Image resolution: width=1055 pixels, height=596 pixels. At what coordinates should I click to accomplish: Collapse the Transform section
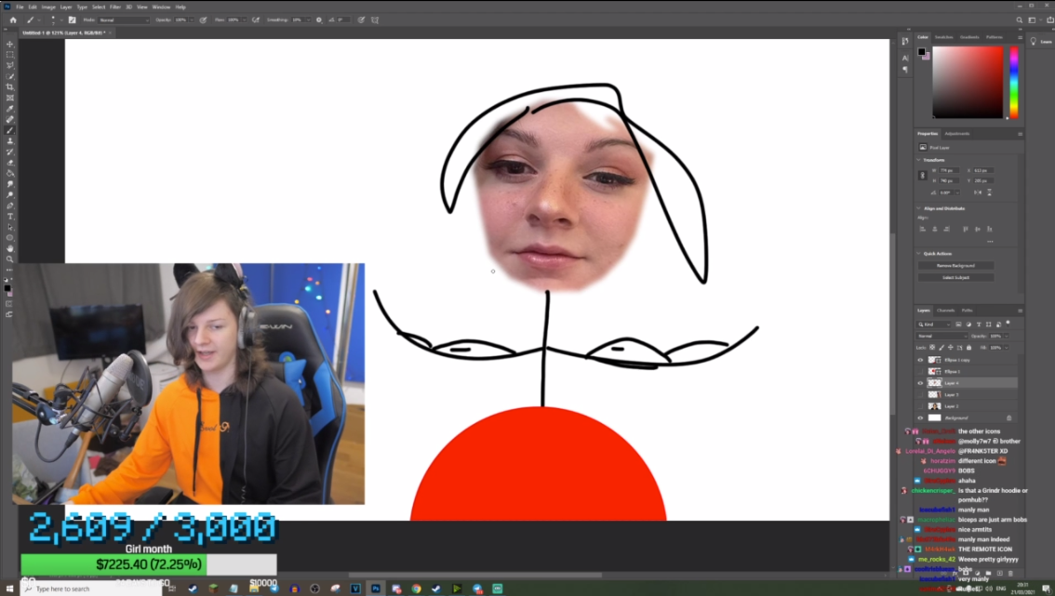pyautogui.click(x=919, y=160)
